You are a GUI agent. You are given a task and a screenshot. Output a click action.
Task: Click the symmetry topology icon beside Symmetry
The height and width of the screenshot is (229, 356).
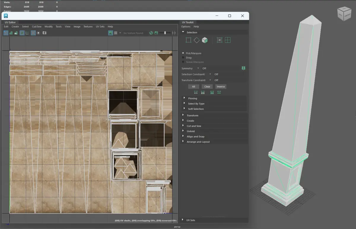pyautogui.click(x=244, y=68)
